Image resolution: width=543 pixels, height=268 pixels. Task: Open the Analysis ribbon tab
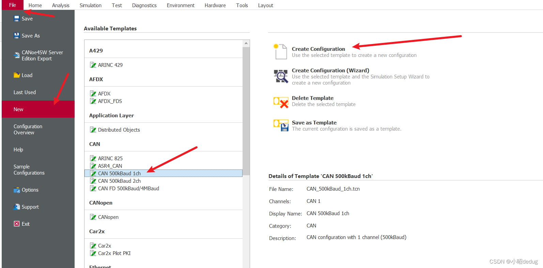[x=61, y=5]
